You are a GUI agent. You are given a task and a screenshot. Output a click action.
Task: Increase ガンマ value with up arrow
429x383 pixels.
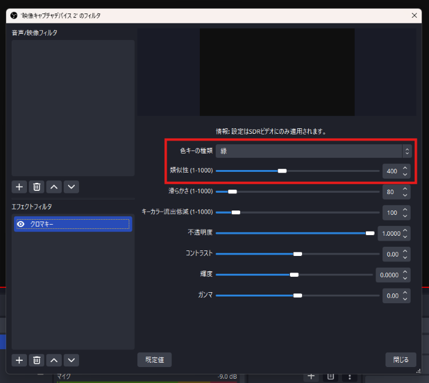pyautogui.click(x=405, y=293)
